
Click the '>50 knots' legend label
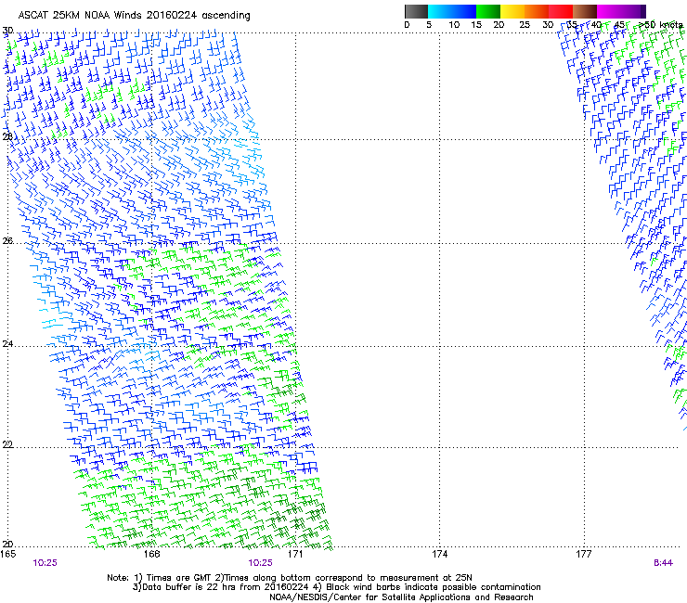tap(661, 25)
